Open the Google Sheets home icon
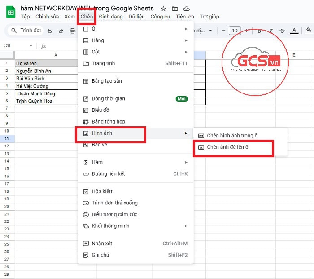Image resolution: width=314 pixels, height=279 pixels. click(x=11, y=12)
